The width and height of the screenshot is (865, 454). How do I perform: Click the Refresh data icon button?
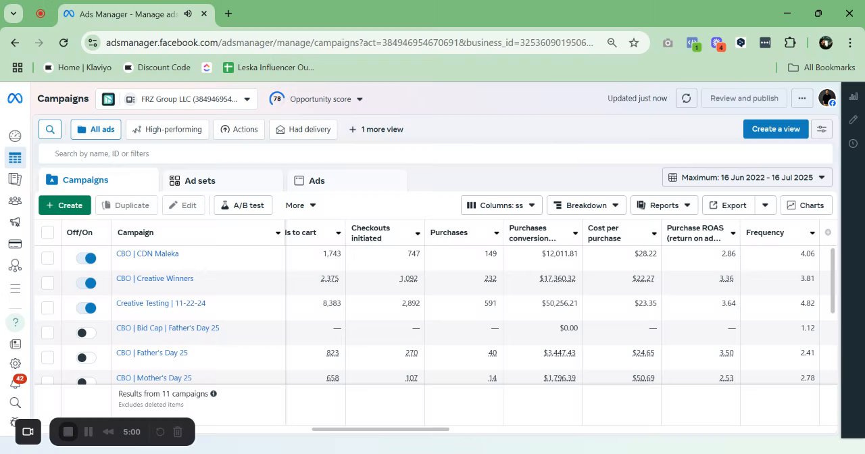pos(686,99)
